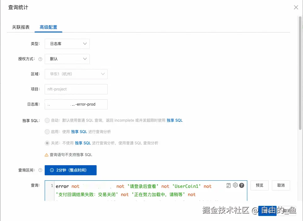The width and height of the screenshot is (303, 221).
Task: Click the 项目 input field nft-project
Action: (76, 89)
